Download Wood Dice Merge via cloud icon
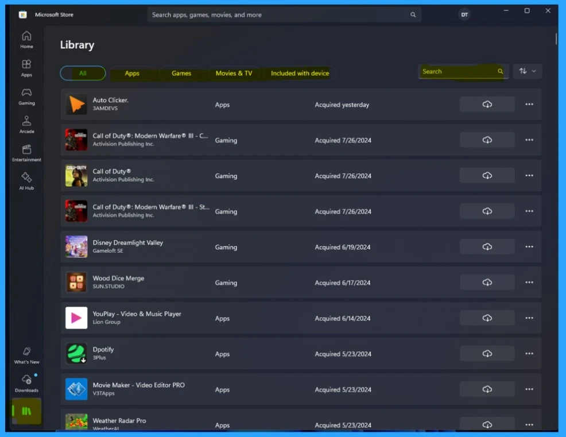The width and height of the screenshot is (566, 437). pyautogui.click(x=487, y=283)
